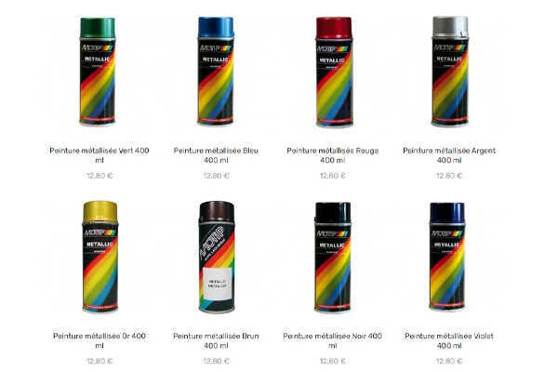Click the Peinture métallisée Argent 400 ml title
The height and width of the screenshot is (372, 558).
(x=449, y=155)
